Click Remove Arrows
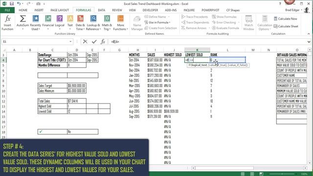 point(194,28)
